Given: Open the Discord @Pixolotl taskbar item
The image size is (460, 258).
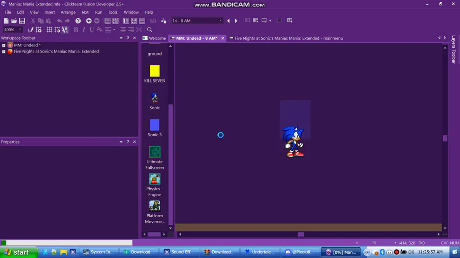Looking at the screenshot, I should click(300, 252).
